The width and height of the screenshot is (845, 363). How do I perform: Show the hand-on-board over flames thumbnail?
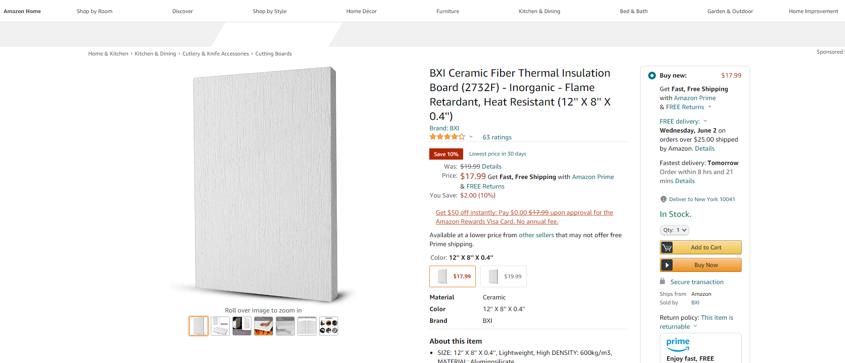coord(264,326)
